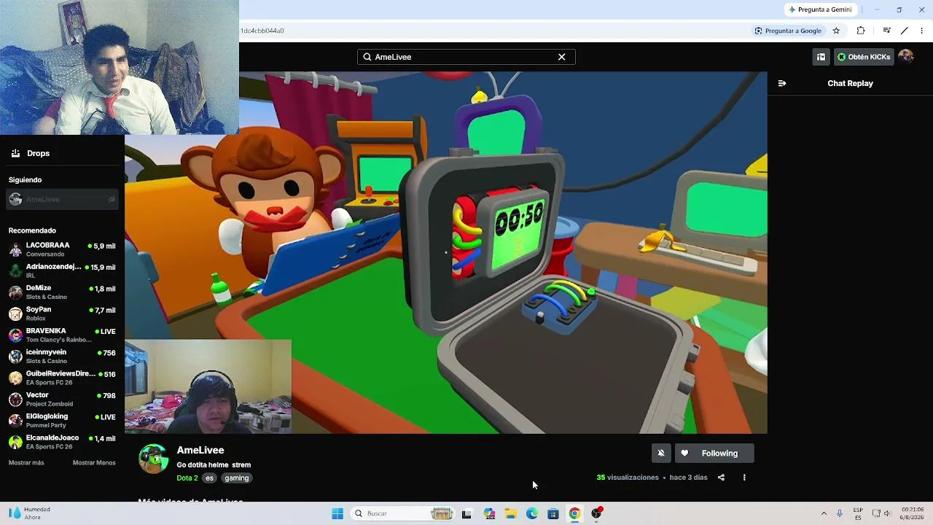The height and width of the screenshot is (525, 933).
Task: Open the Kick rewards box icon
Action: coord(821,57)
